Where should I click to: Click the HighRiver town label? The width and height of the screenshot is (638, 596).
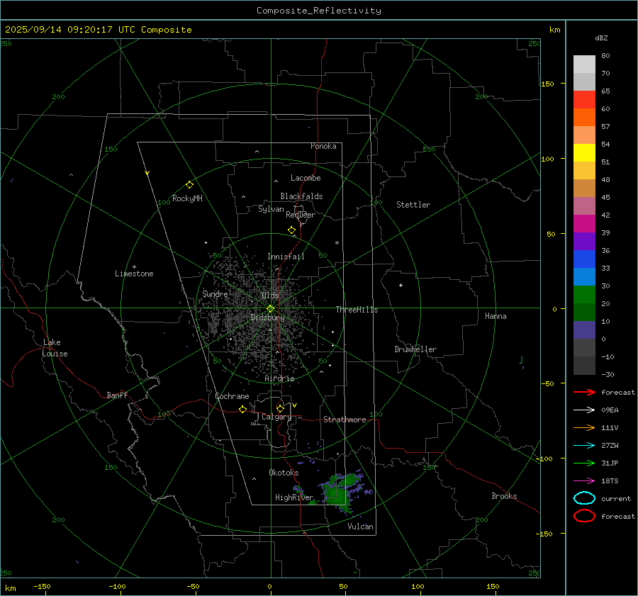click(294, 497)
